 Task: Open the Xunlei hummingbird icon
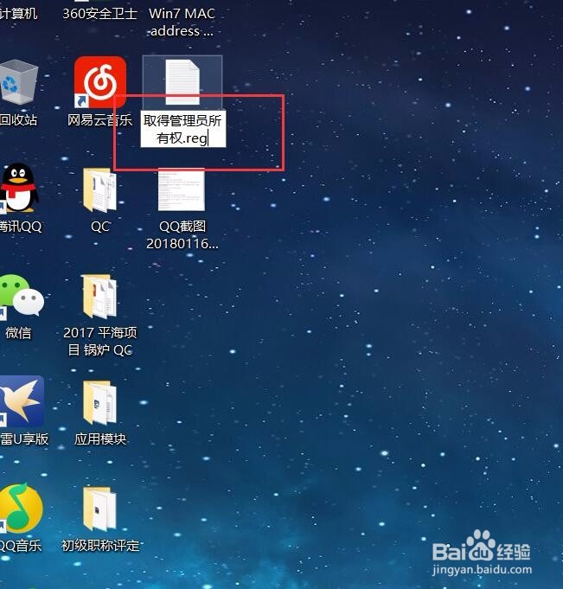[x=22, y=401]
